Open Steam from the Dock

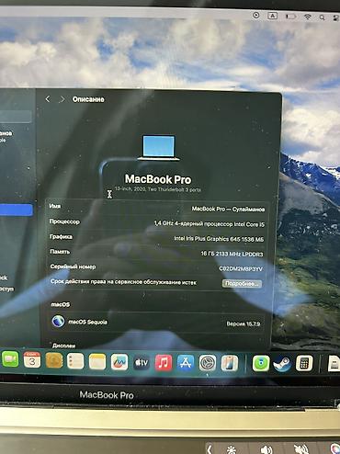tap(282, 364)
